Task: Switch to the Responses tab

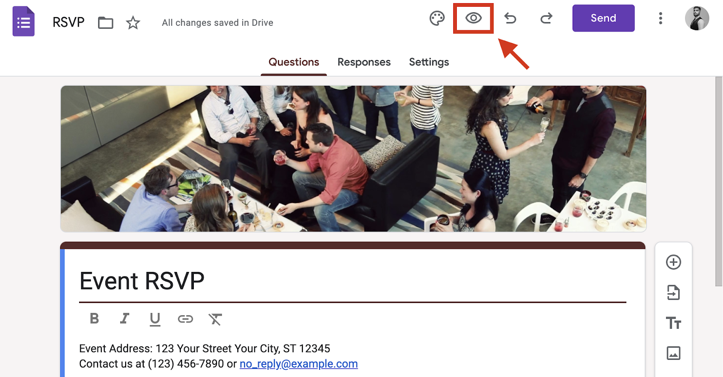Action: coord(364,62)
